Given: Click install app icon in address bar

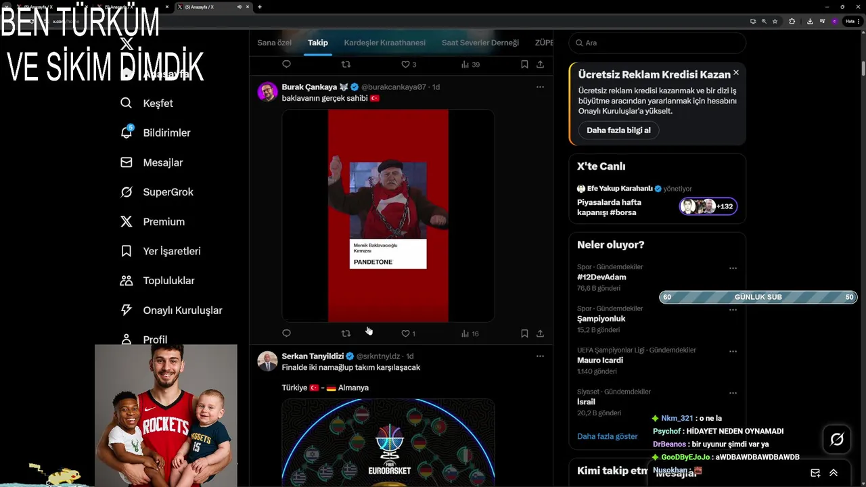Looking at the screenshot, I should (x=753, y=21).
